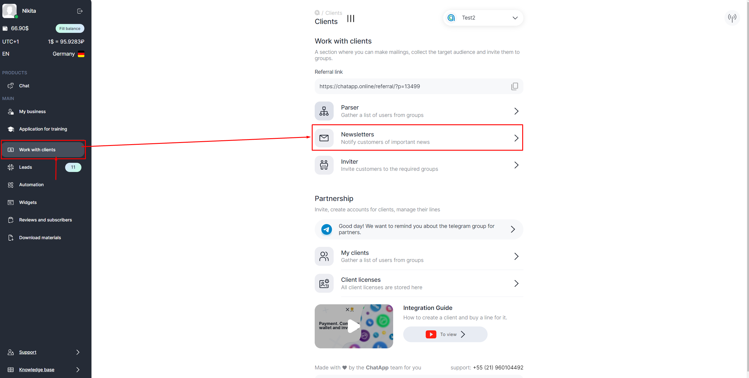The width and height of the screenshot is (749, 378).
Task: Click the To view YouTube button
Action: tap(445, 334)
